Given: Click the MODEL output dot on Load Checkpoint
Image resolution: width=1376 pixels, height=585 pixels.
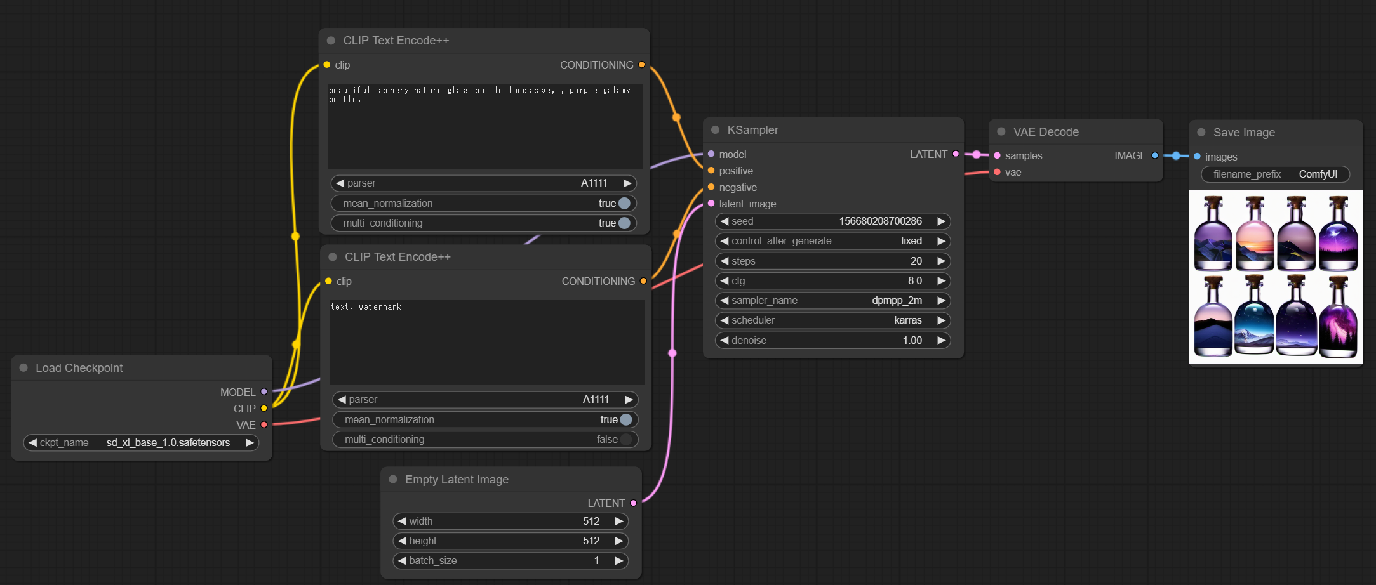Looking at the screenshot, I should [264, 392].
